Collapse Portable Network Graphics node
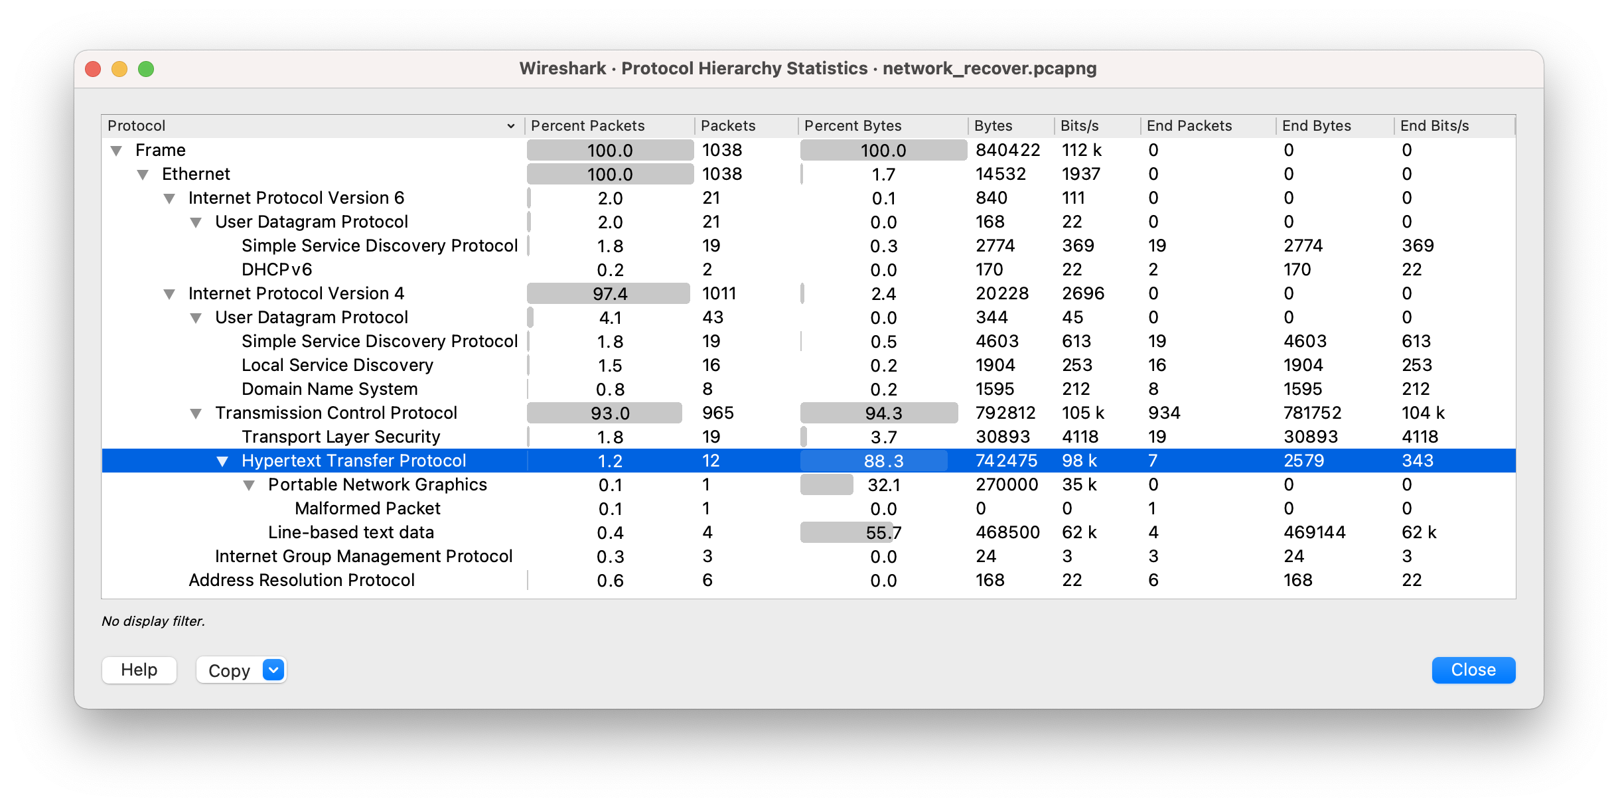 pos(249,485)
